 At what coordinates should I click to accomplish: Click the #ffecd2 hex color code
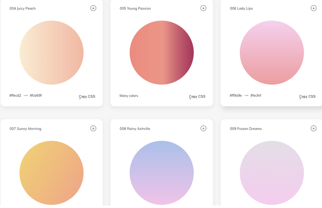point(15,95)
